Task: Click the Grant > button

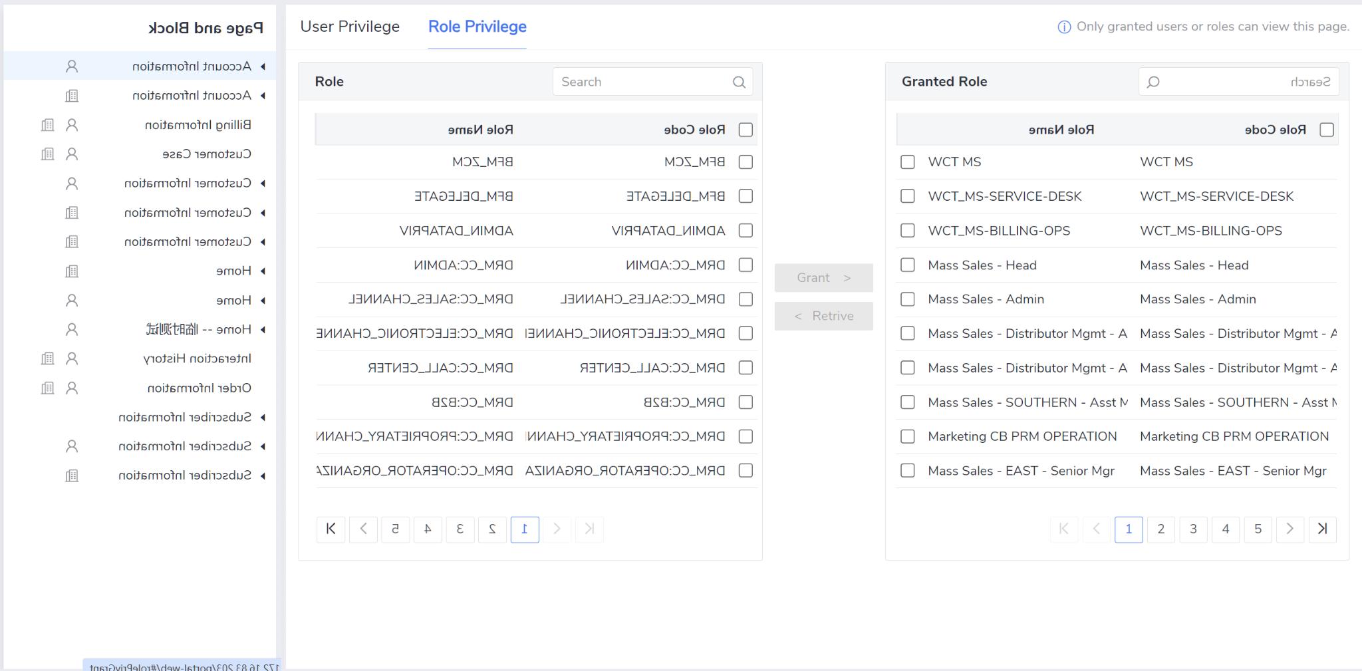Action: 824,278
